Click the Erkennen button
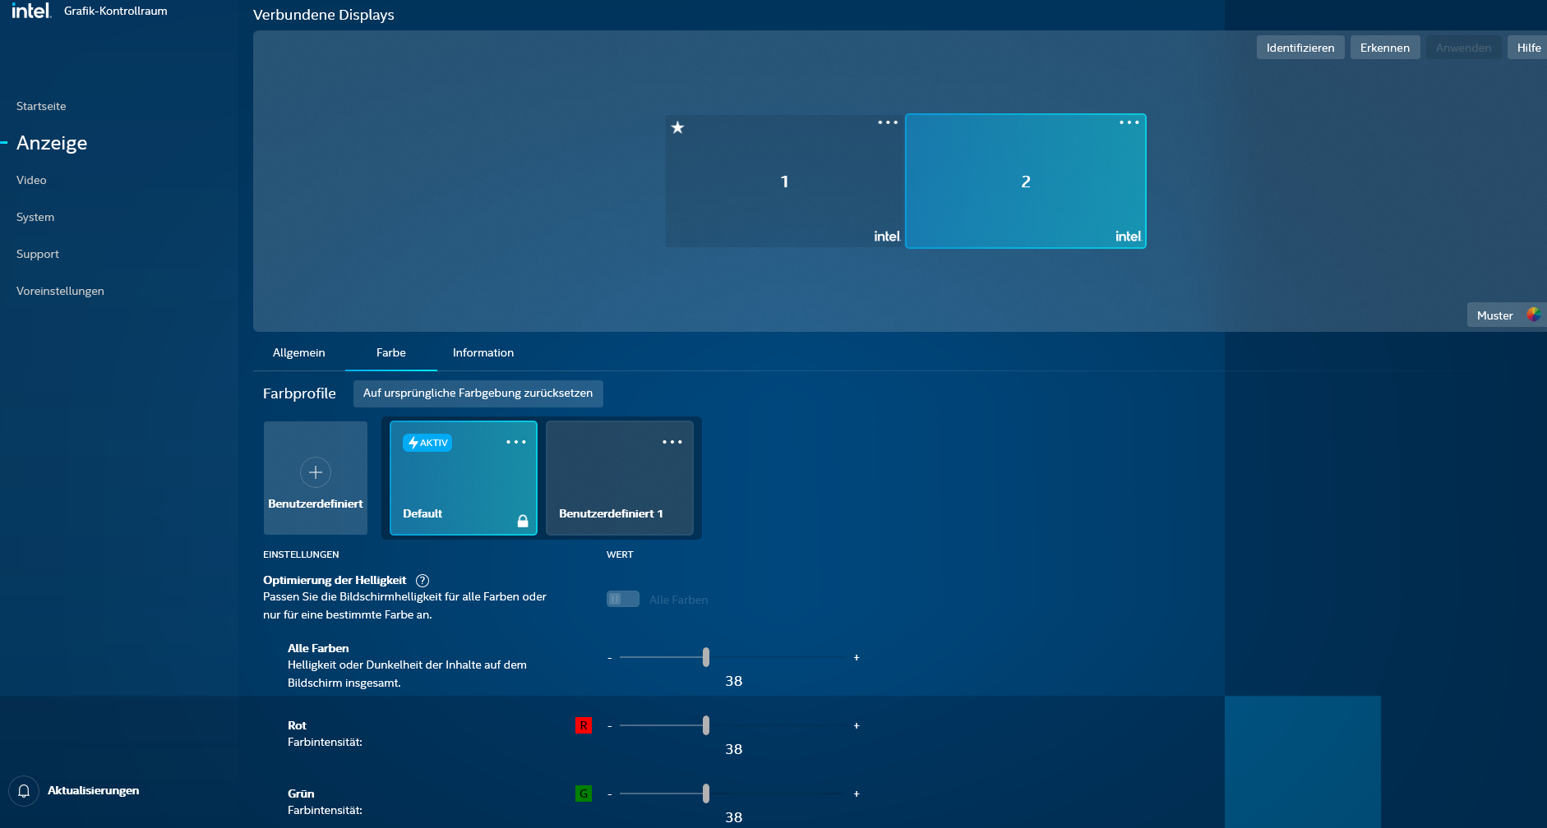 click(x=1385, y=48)
